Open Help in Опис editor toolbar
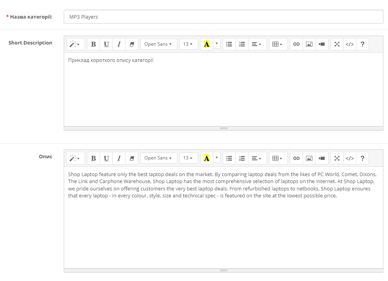This screenshot has width=388, height=281. point(362,158)
